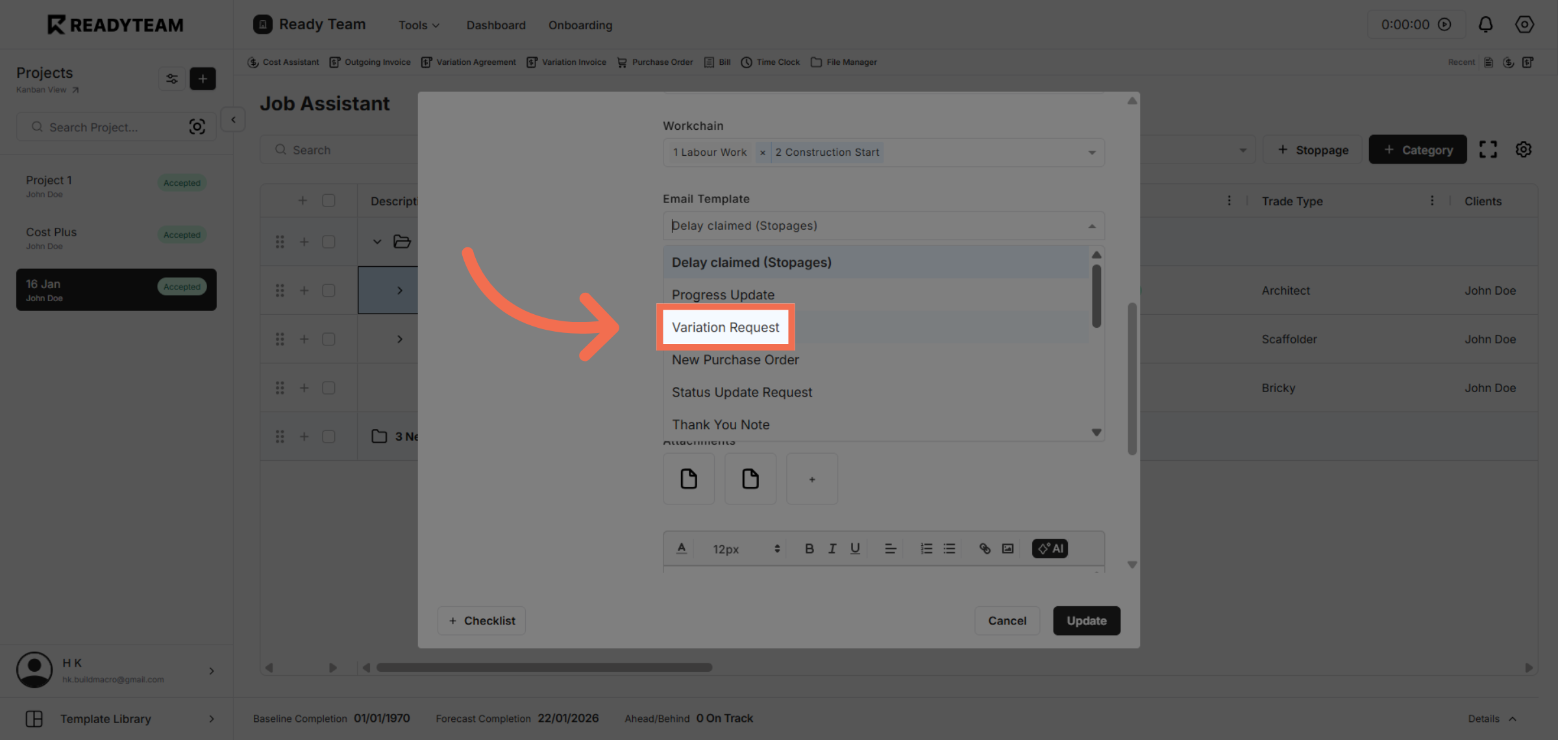Screen dimensions: 1558x740
Task: Go to the Dashboard menu item
Action: (x=496, y=25)
